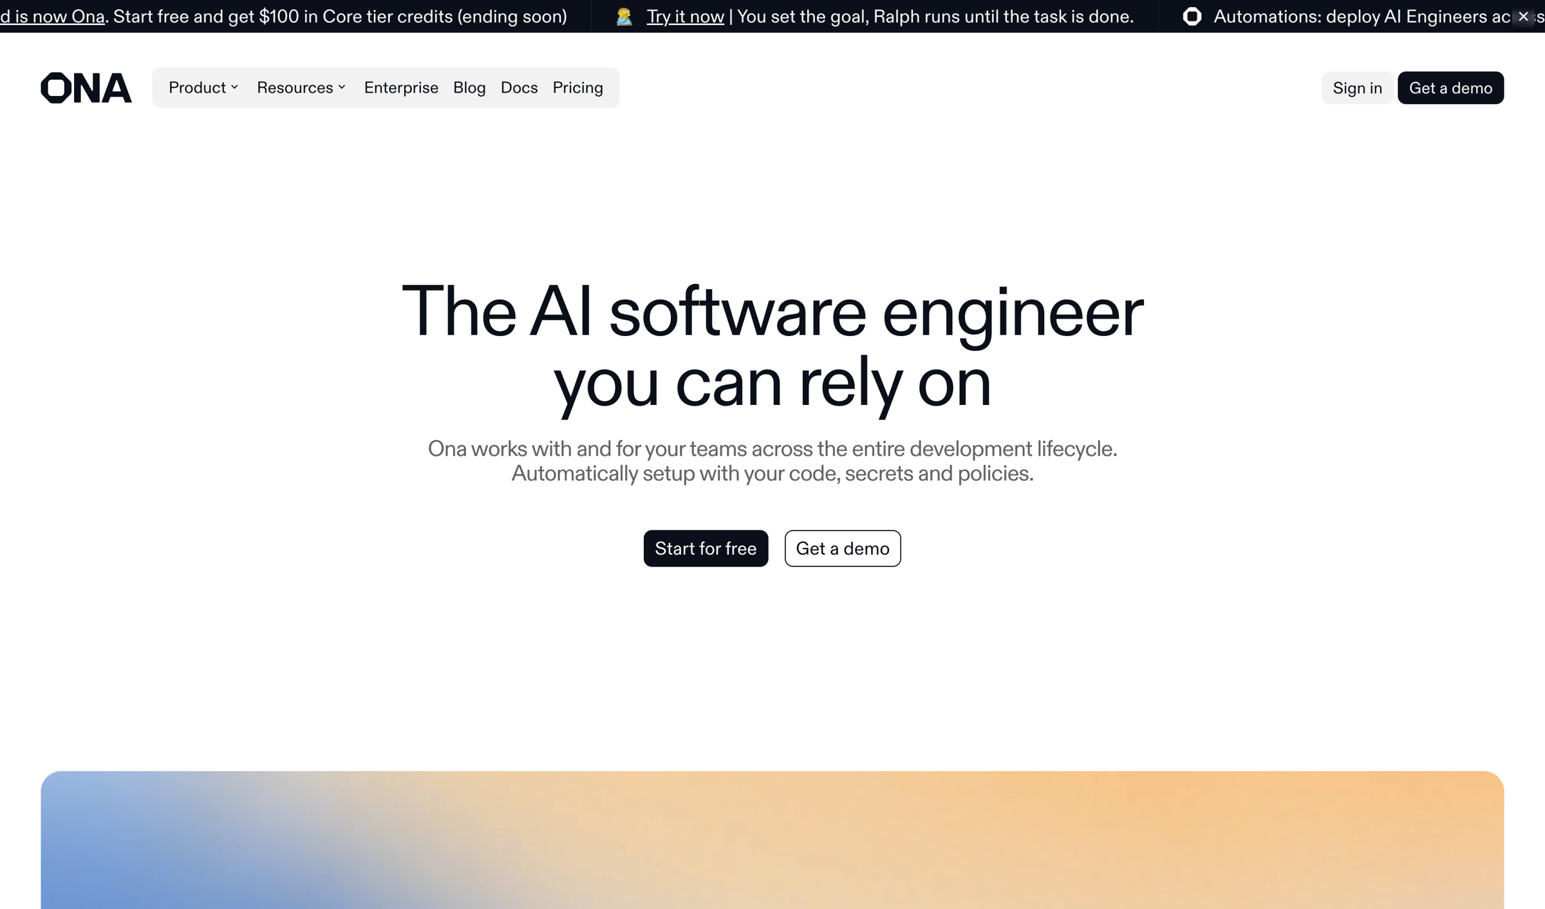Image resolution: width=1545 pixels, height=909 pixels.
Task: Follow the 'is now Ona' banner link
Action: pyautogui.click(x=52, y=16)
